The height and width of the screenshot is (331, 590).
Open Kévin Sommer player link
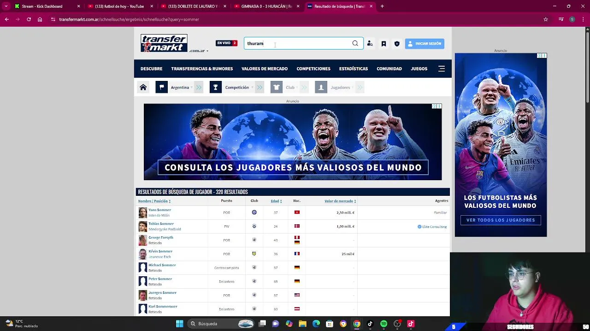point(160,251)
